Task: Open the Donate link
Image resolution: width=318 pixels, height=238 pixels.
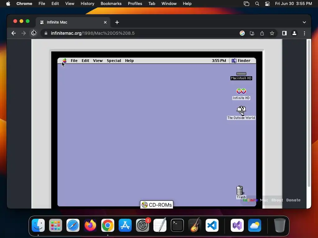Action: tap(293, 200)
